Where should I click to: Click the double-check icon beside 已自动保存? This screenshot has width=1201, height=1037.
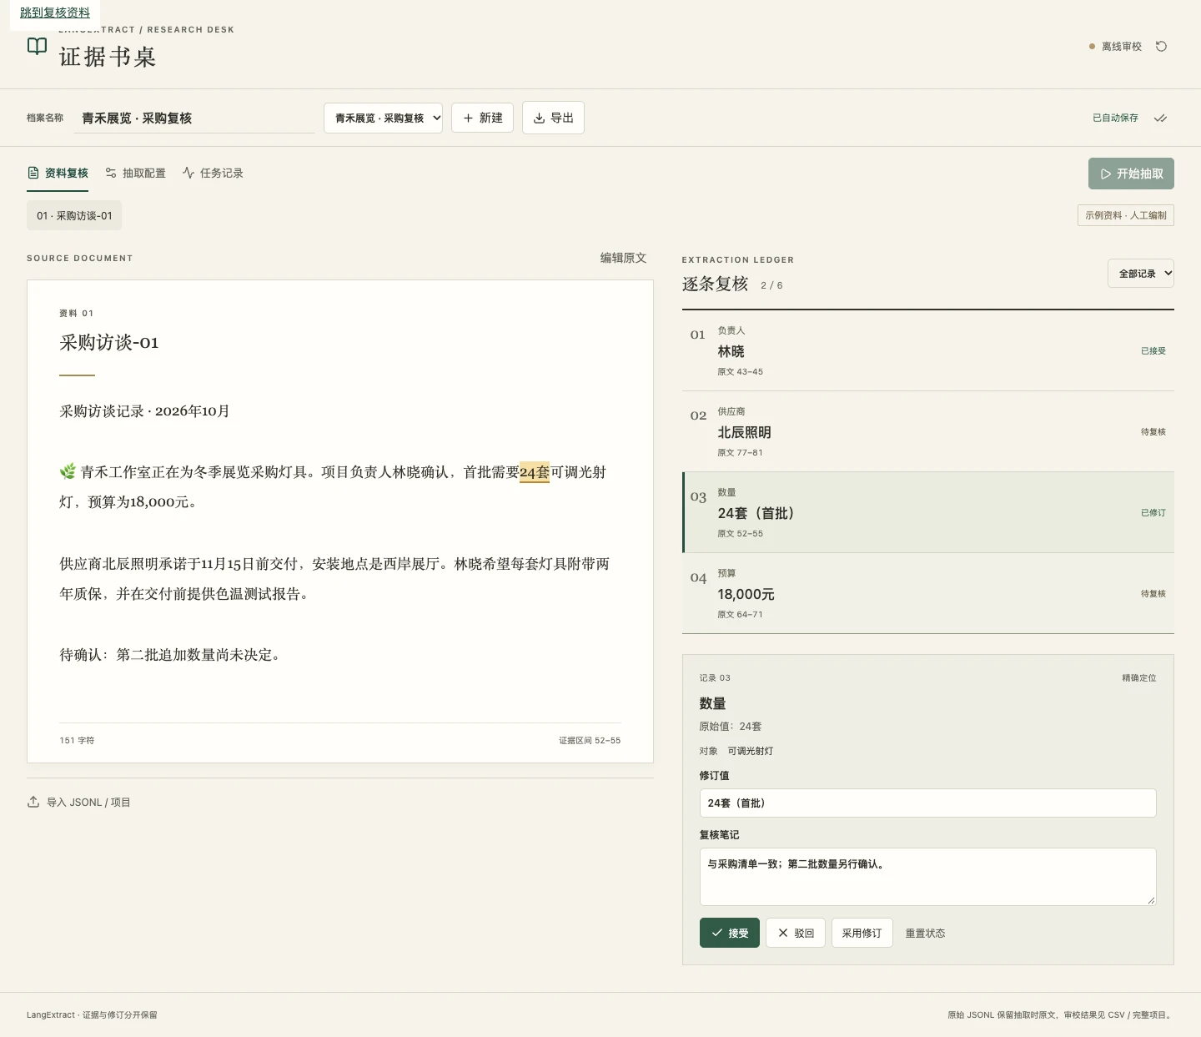(x=1160, y=118)
